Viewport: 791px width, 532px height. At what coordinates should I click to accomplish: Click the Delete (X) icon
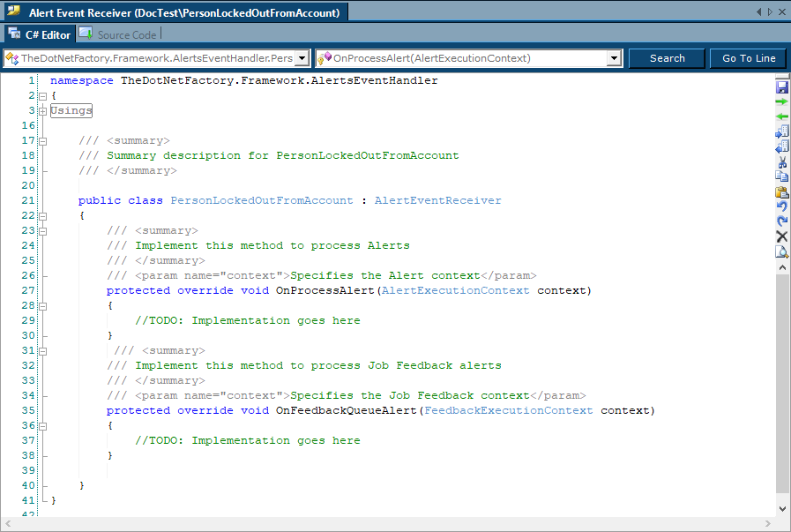pyautogui.click(x=781, y=236)
